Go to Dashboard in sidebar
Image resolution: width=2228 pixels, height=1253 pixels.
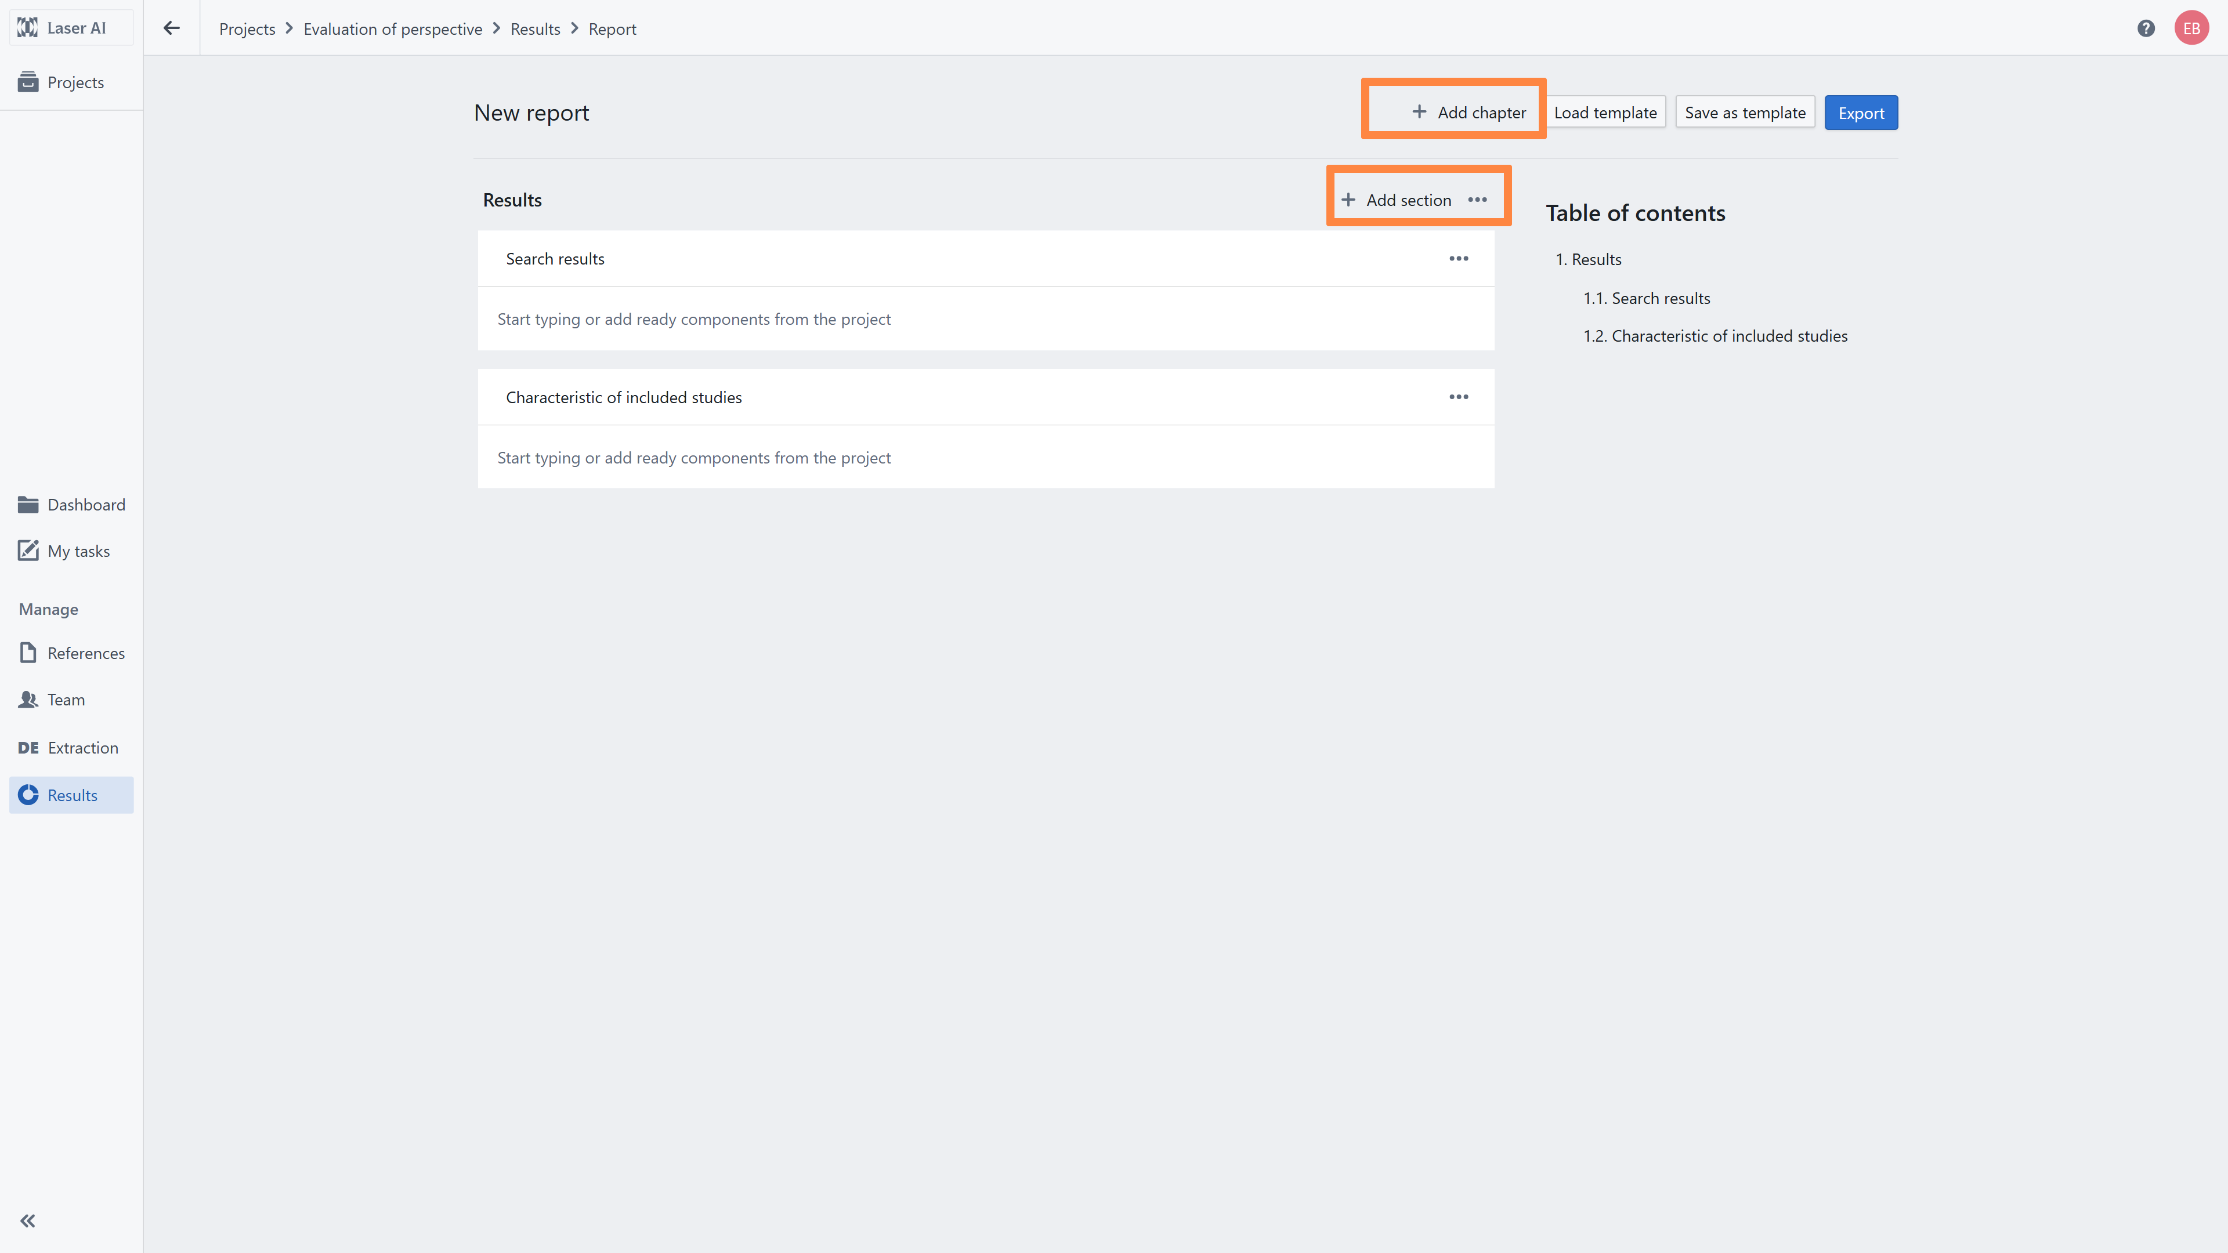click(86, 504)
